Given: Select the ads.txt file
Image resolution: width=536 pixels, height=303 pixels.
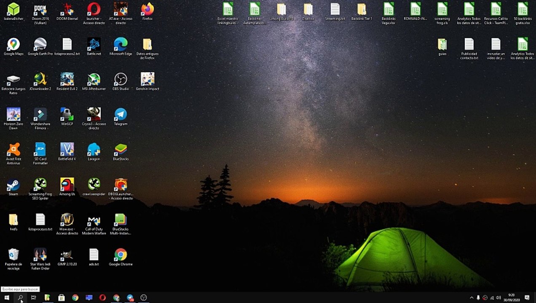Looking at the screenshot, I should [x=94, y=257].
